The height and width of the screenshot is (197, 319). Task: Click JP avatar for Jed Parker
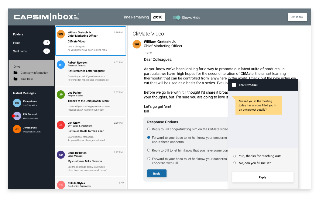61,95
